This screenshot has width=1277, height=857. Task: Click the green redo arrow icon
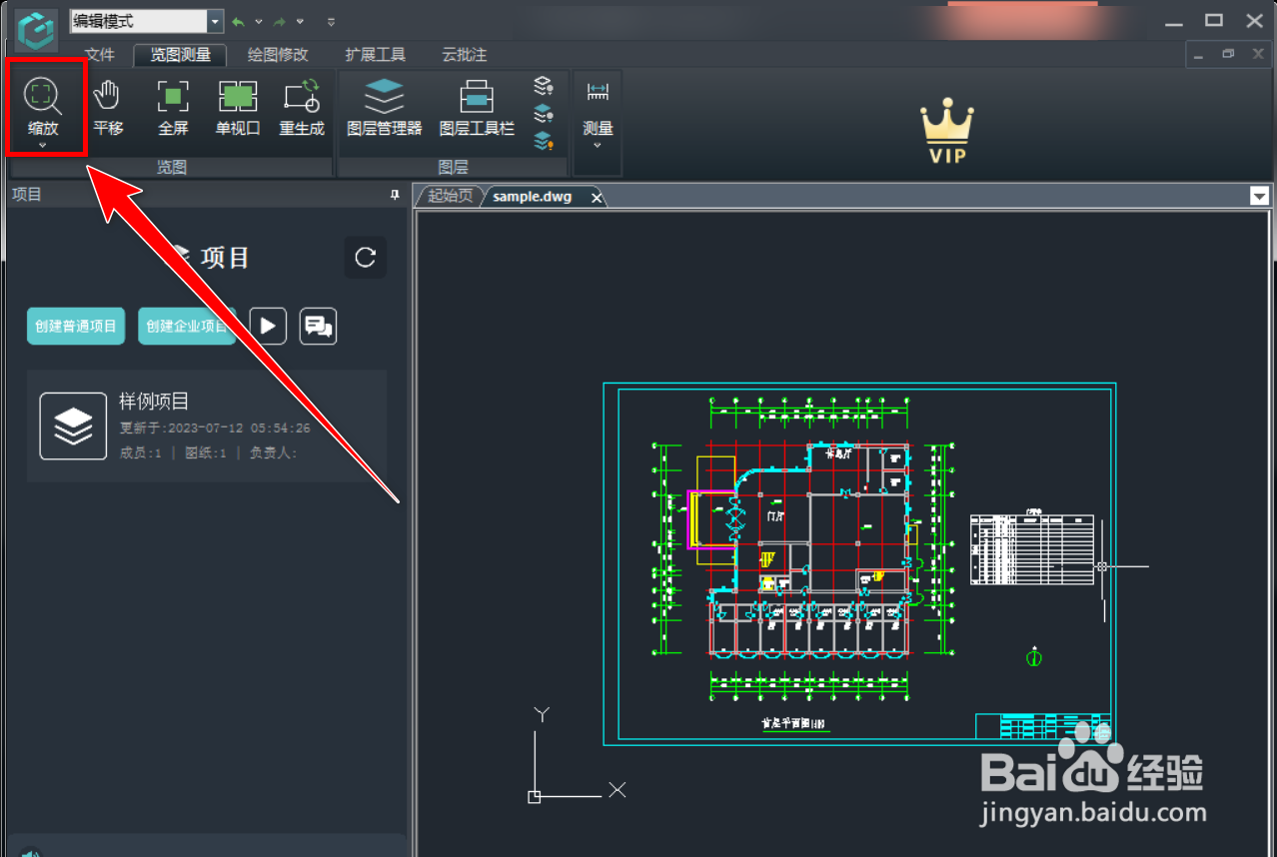click(281, 21)
